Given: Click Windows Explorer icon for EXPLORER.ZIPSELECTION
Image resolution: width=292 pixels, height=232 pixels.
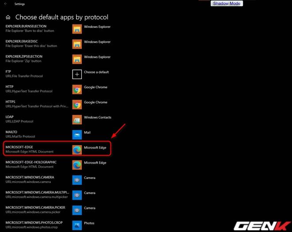Looking at the screenshot, I should [77, 59].
